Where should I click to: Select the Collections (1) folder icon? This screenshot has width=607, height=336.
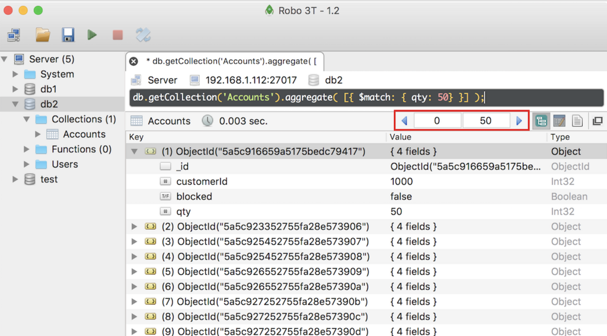(x=41, y=119)
